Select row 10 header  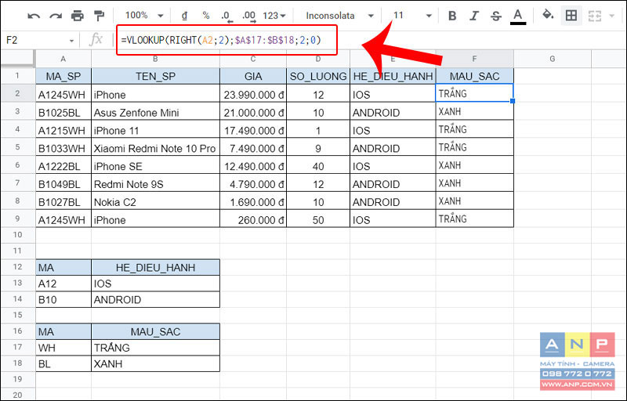click(x=17, y=235)
